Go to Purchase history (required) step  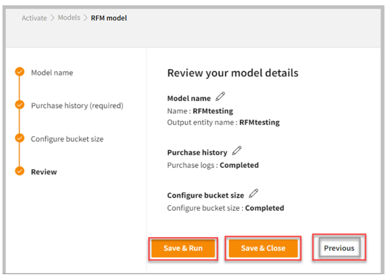coord(77,106)
